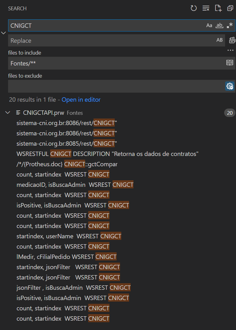Click the Replace input field

coord(111,41)
